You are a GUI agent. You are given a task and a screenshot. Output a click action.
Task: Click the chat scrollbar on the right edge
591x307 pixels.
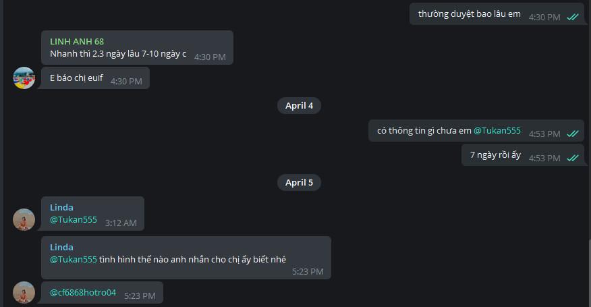(588, 270)
